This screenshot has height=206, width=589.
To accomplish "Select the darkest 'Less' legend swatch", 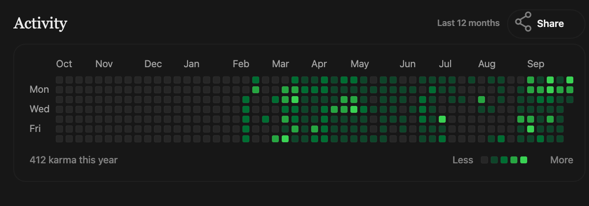I will 484,160.
